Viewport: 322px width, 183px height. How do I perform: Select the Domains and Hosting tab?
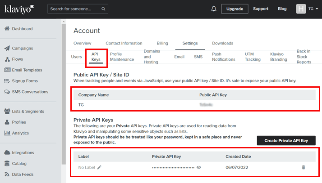pos(152,57)
